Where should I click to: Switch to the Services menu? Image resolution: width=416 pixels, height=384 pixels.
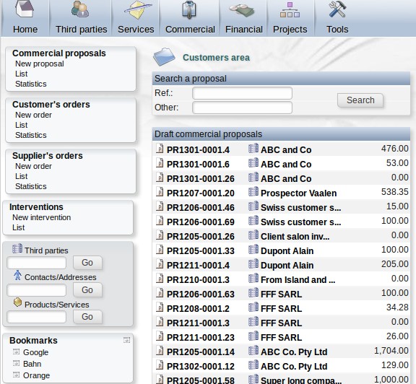pos(136,29)
